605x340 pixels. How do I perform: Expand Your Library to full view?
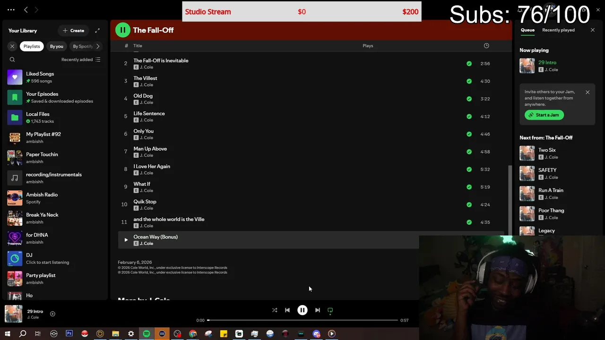click(97, 31)
